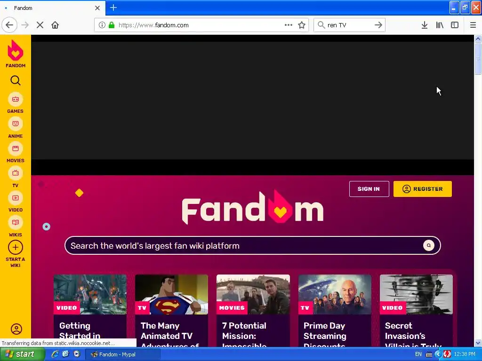Click the round search submit button
This screenshot has height=361, width=482.
[x=428, y=245]
